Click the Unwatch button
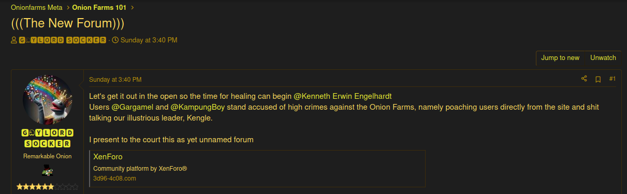Viewport: 627px width, 194px height. pyautogui.click(x=603, y=58)
